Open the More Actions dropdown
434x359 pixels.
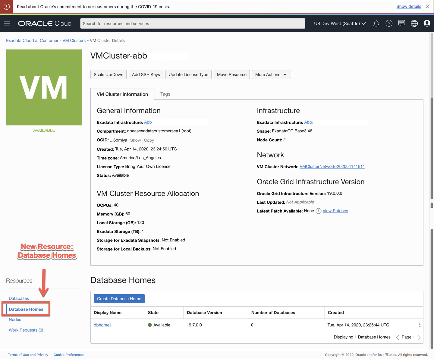tap(271, 74)
